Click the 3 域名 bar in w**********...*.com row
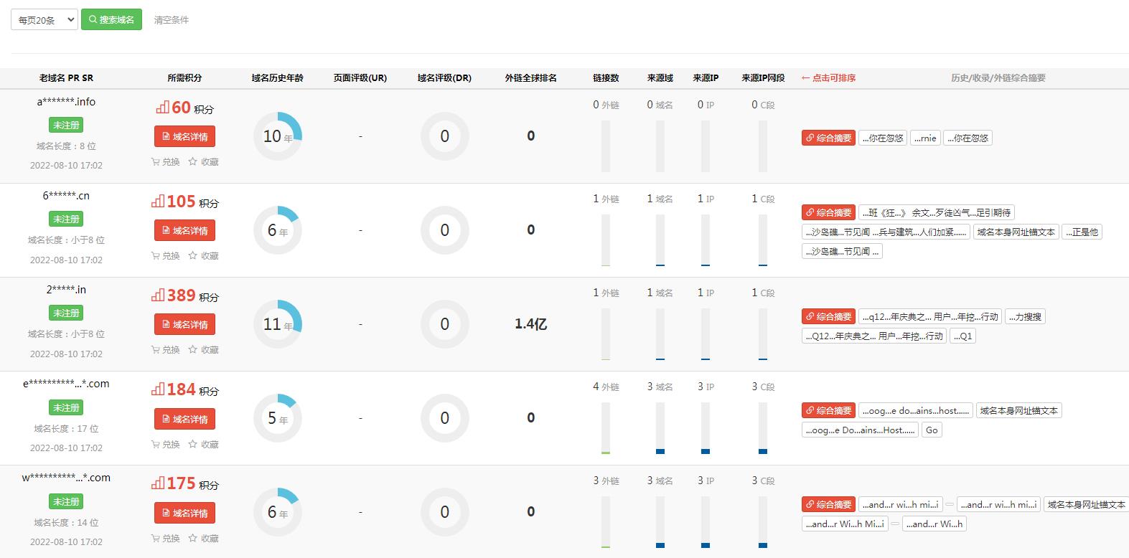This screenshot has height=558, width=1129. (x=660, y=522)
